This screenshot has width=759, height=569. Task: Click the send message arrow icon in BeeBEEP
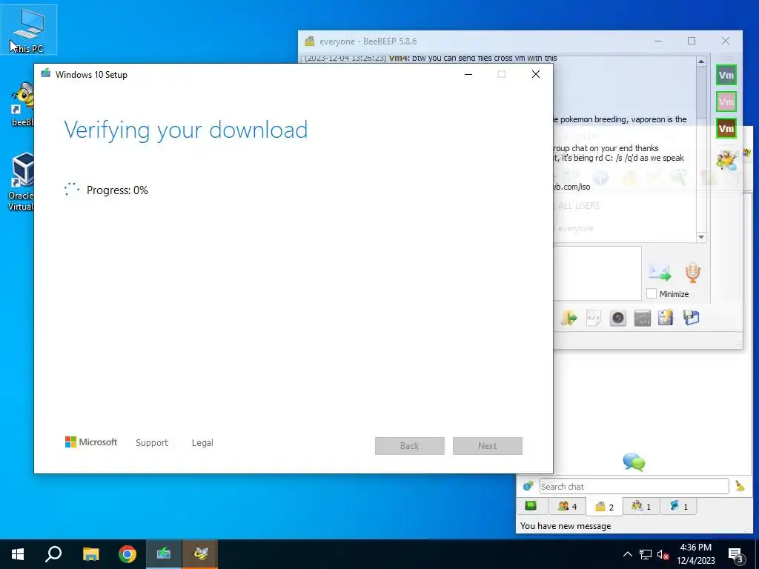click(x=660, y=273)
